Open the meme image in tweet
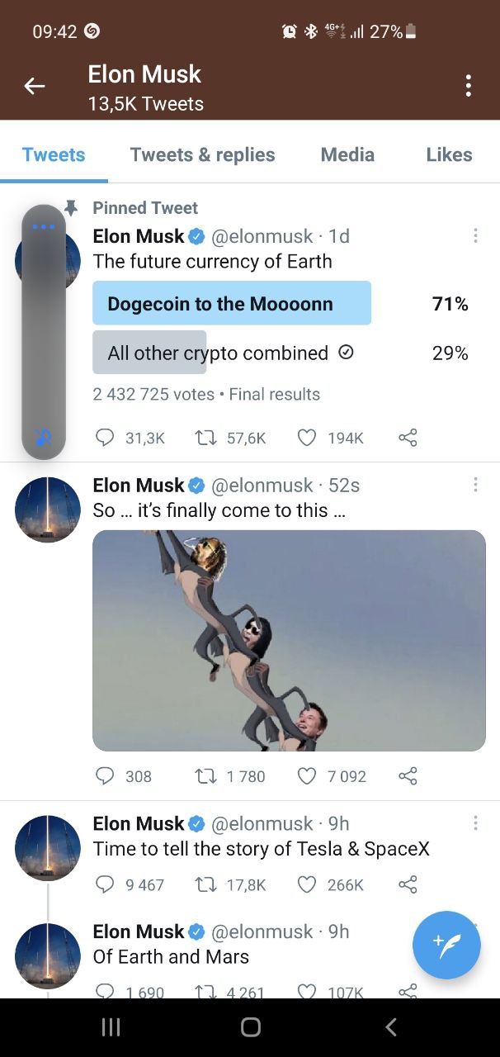 [289, 640]
